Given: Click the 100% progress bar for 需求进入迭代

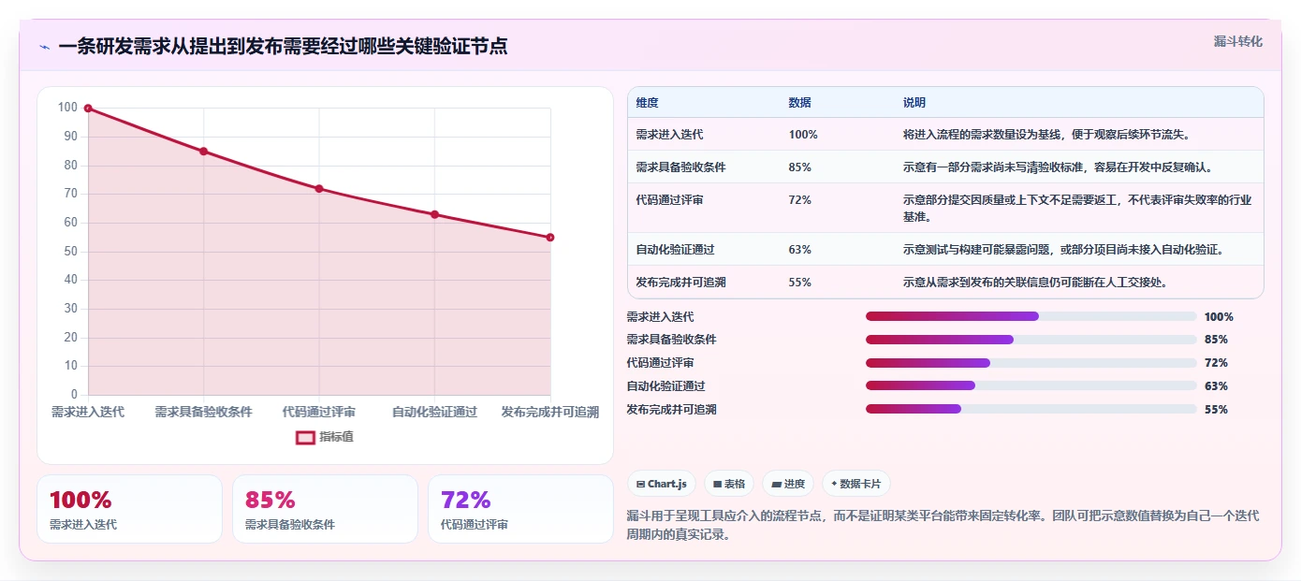Looking at the screenshot, I should [1031, 316].
